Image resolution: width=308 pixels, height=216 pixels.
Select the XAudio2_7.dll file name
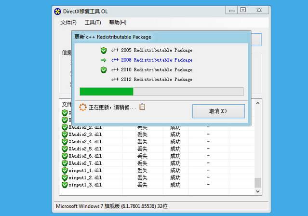click(x=85, y=163)
